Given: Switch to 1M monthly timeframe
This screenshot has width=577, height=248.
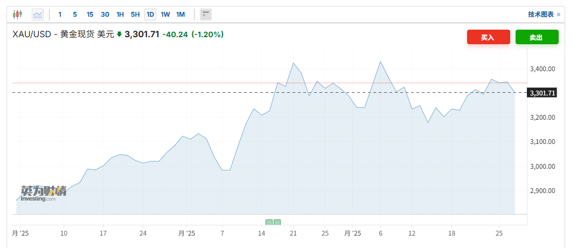Looking at the screenshot, I should point(180,14).
